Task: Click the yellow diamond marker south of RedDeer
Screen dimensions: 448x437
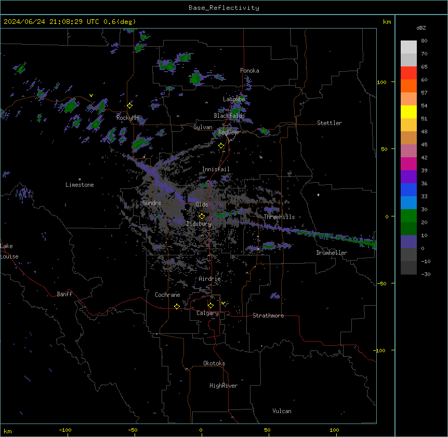Action: click(221, 146)
